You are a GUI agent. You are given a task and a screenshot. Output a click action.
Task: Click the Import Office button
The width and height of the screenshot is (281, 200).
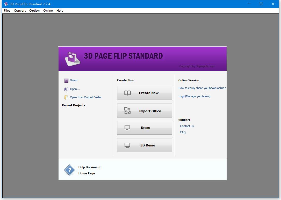coord(145,110)
